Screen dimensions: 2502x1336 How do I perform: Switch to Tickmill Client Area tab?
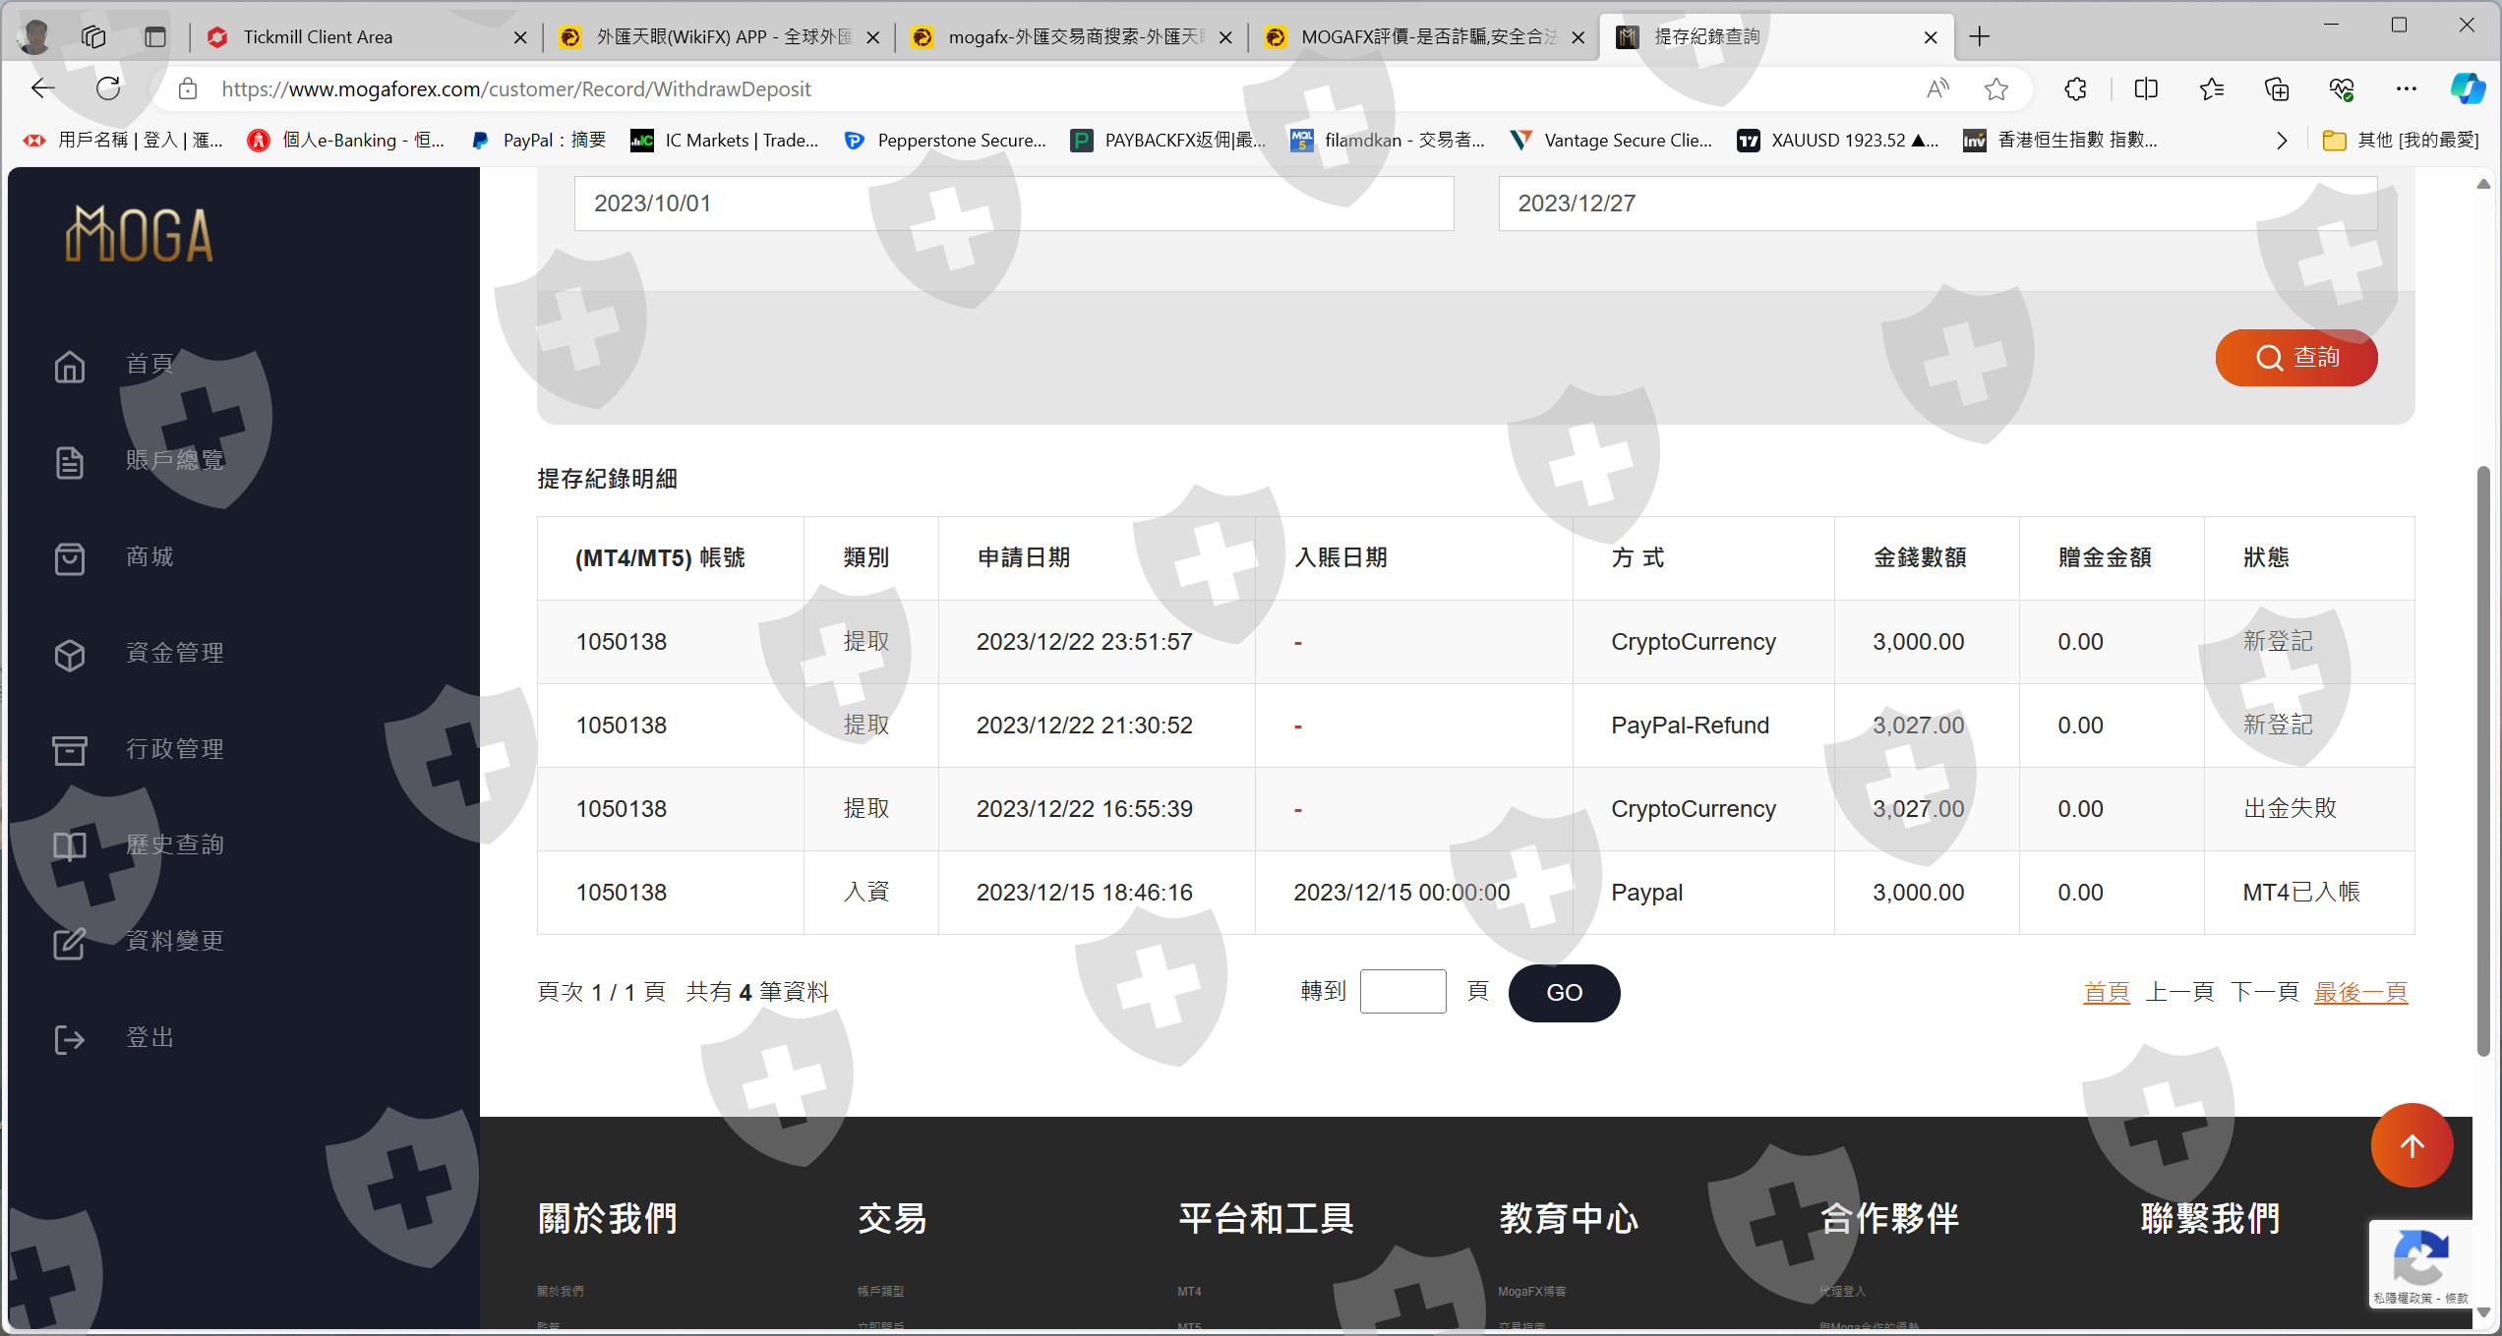(x=354, y=37)
